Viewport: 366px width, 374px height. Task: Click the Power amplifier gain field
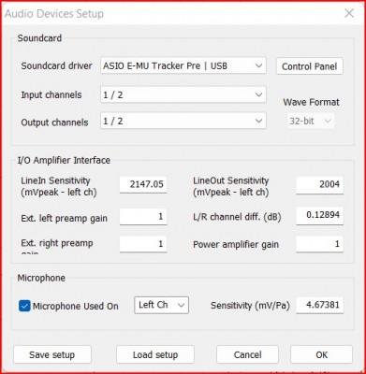(x=319, y=244)
